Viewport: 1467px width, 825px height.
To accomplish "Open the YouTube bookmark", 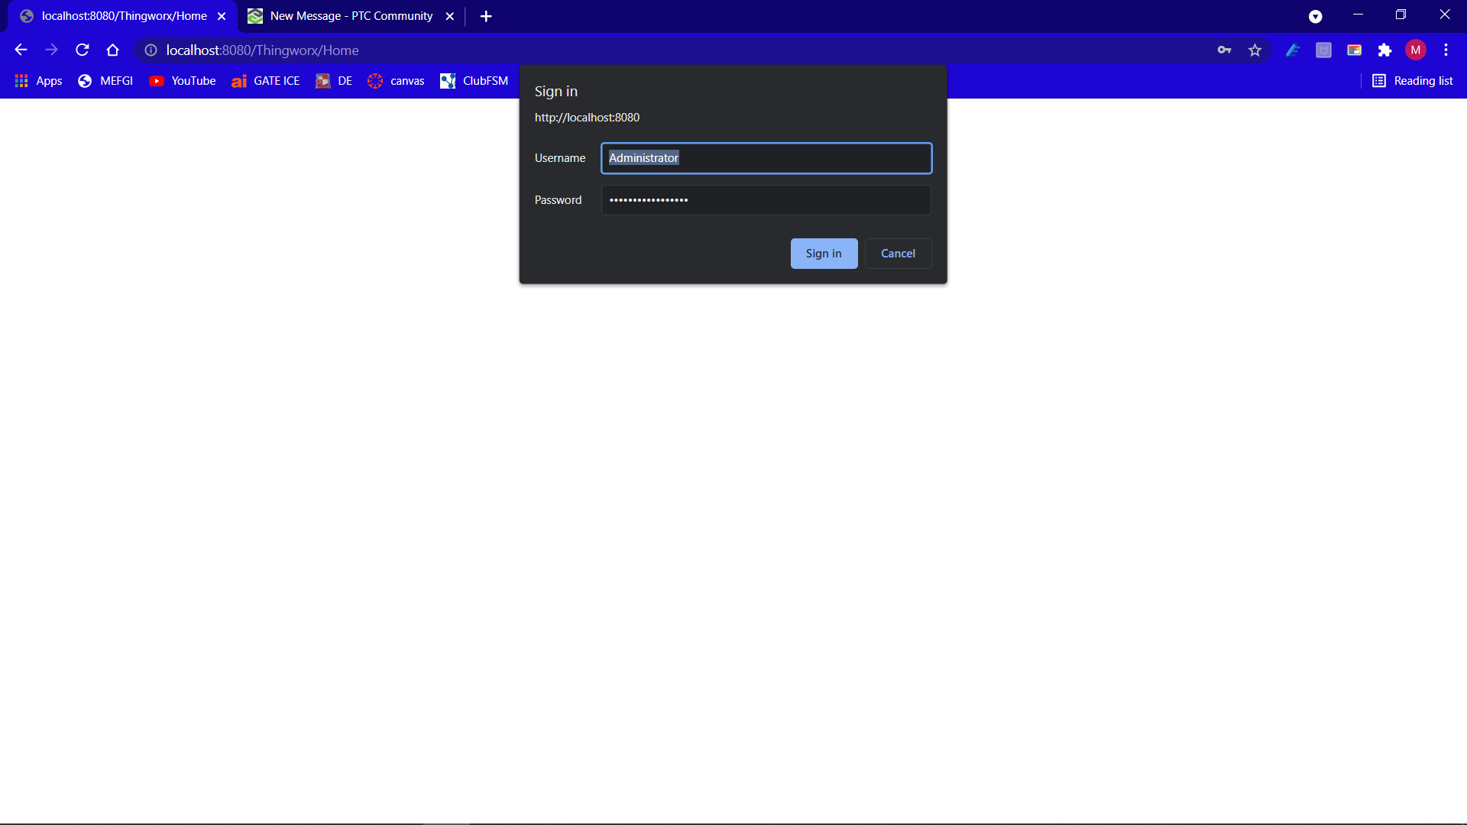I will 182,80.
